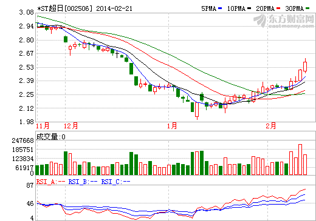The height and width of the screenshot is (221, 316).
Task: Click the 2月 month marker
Action: point(271,126)
